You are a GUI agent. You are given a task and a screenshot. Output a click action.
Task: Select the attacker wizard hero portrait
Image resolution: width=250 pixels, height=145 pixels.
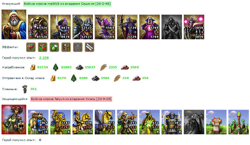click(x=14, y=24)
